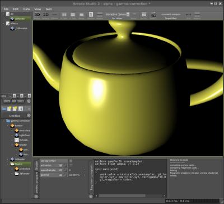Click the blue 2dRender node icon in scene tree

[12, 159]
